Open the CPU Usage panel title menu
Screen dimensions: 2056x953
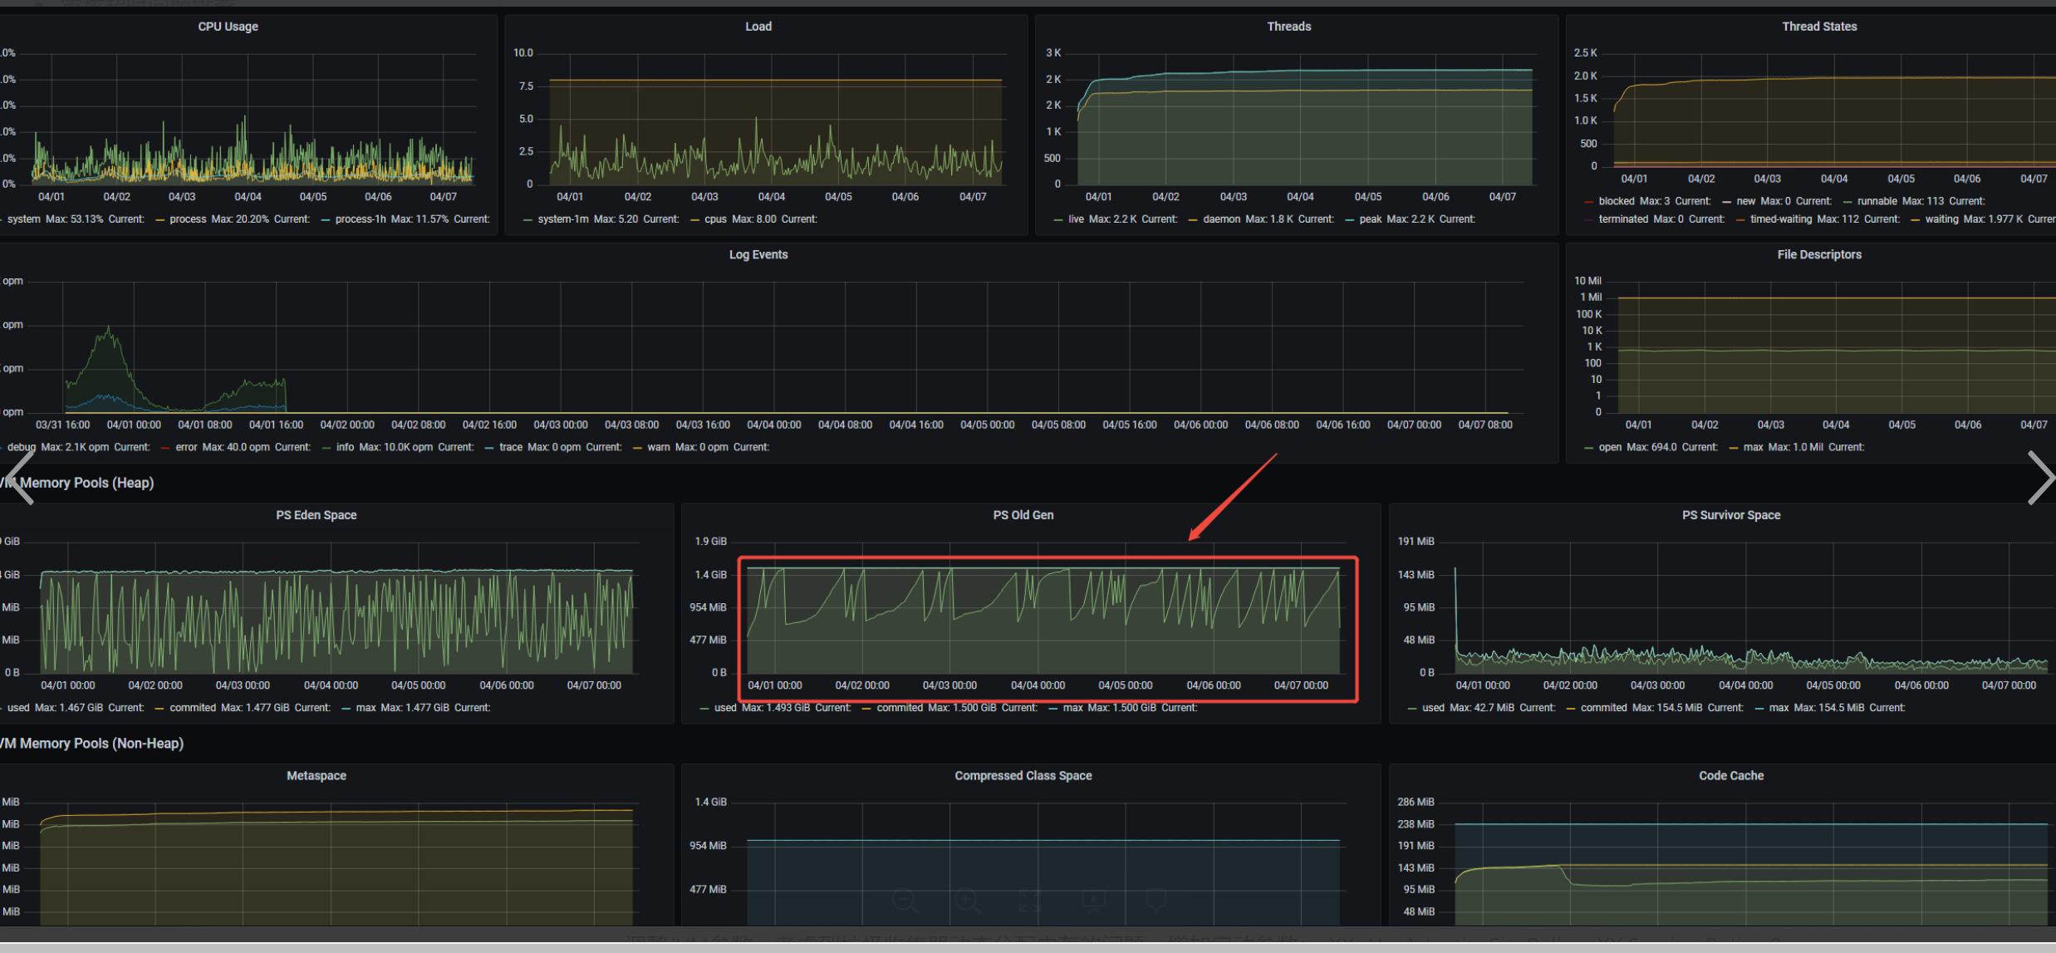point(228,27)
